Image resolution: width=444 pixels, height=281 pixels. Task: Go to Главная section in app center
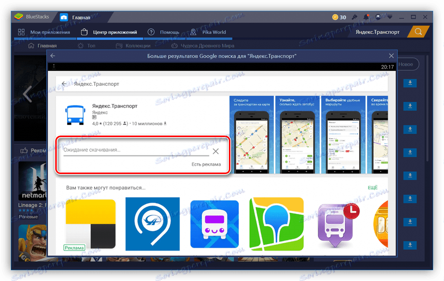point(42,45)
